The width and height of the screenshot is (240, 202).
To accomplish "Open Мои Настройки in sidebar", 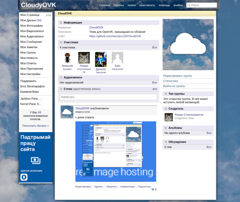I will pos(30,74).
